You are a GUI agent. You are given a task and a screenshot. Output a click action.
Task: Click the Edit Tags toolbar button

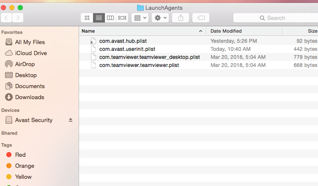[x=201, y=18]
